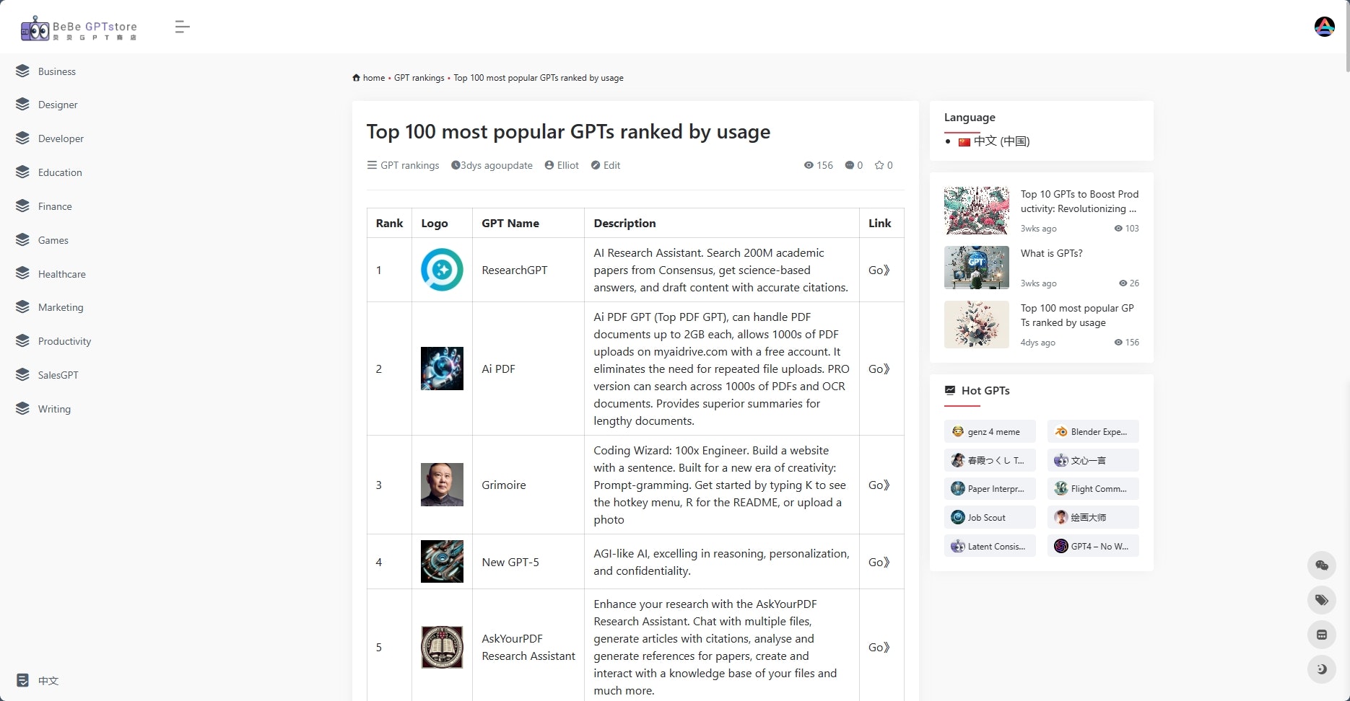Click thumbnail of What is GPTs article
The image size is (1350, 701).
click(977, 268)
